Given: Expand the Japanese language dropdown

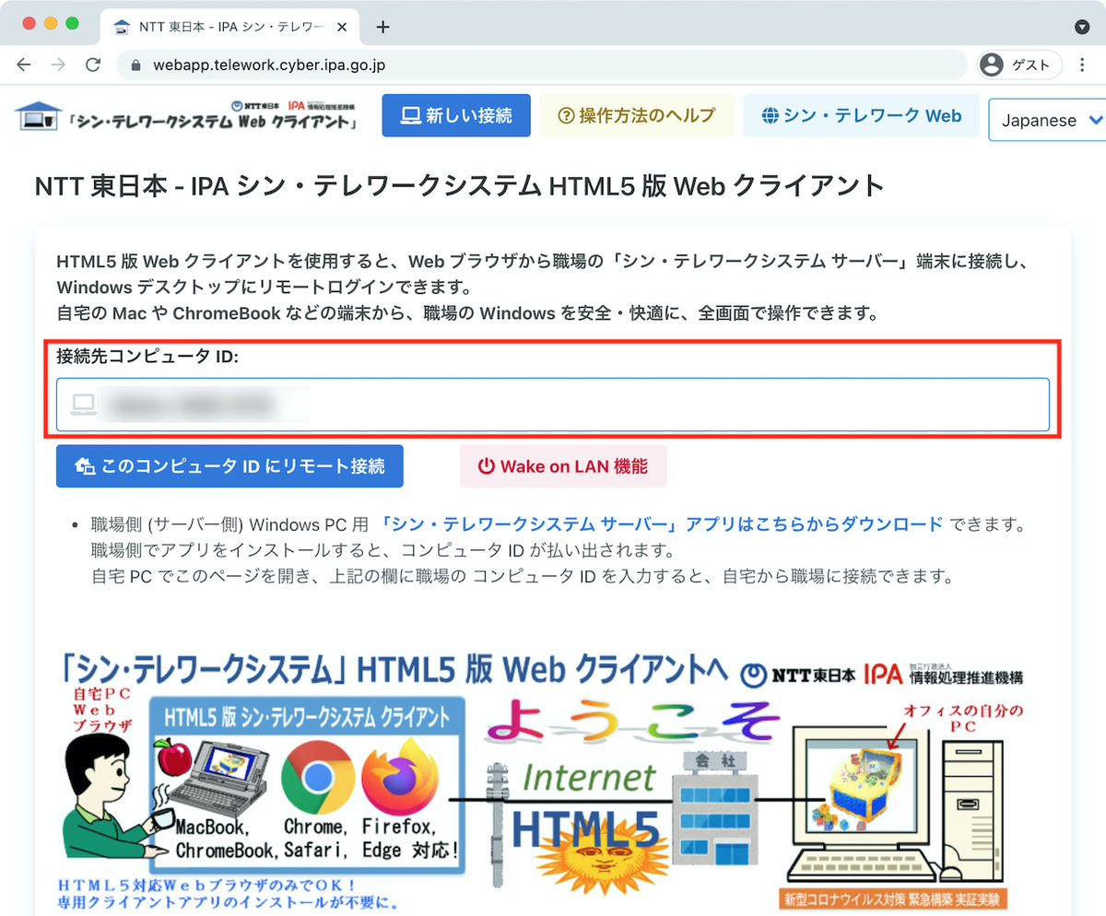Looking at the screenshot, I should pos(1047,120).
